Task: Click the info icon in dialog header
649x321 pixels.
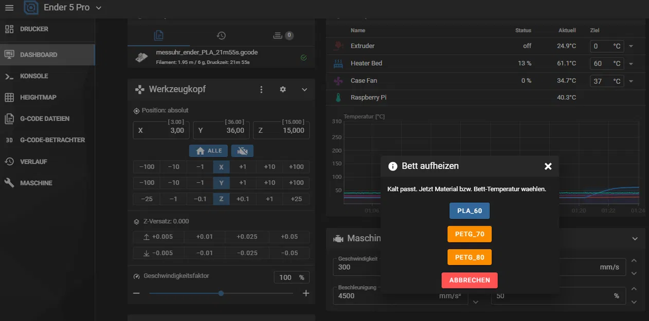Action: tap(393, 166)
